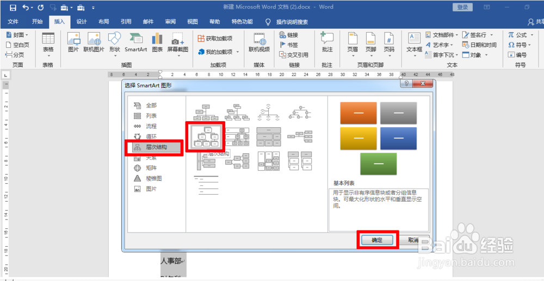Click Online Pictures (联机图片) icon
This screenshot has height=281, width=544.
click(x=94, y=42)
